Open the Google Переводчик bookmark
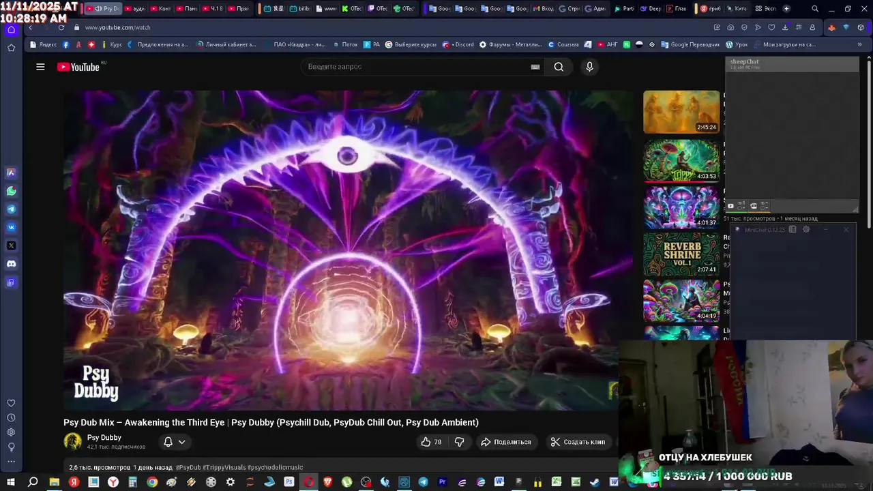Viewport: 873px width, 491px height. [690, 44]
